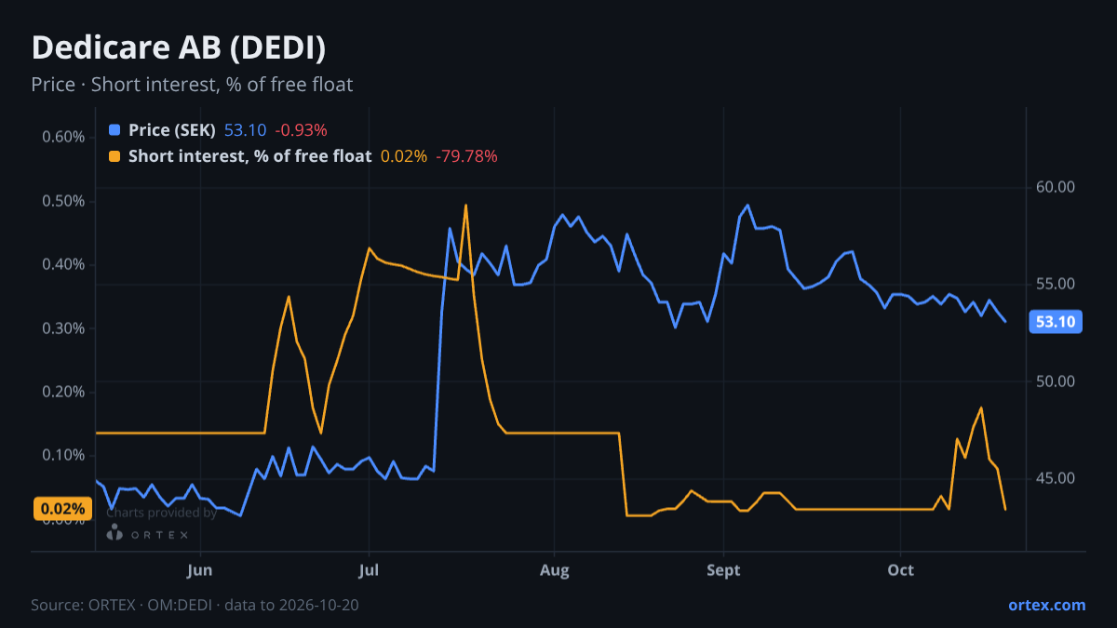Click the Jul x-axis label
This screenshot has height=628, width=1117.
[370, 569]
